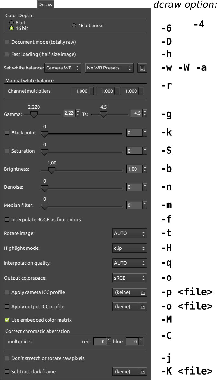The image size is (217, 380).
Task: Click the blue chromatic aberration multiplier field
Action: (x=132, y=342)
